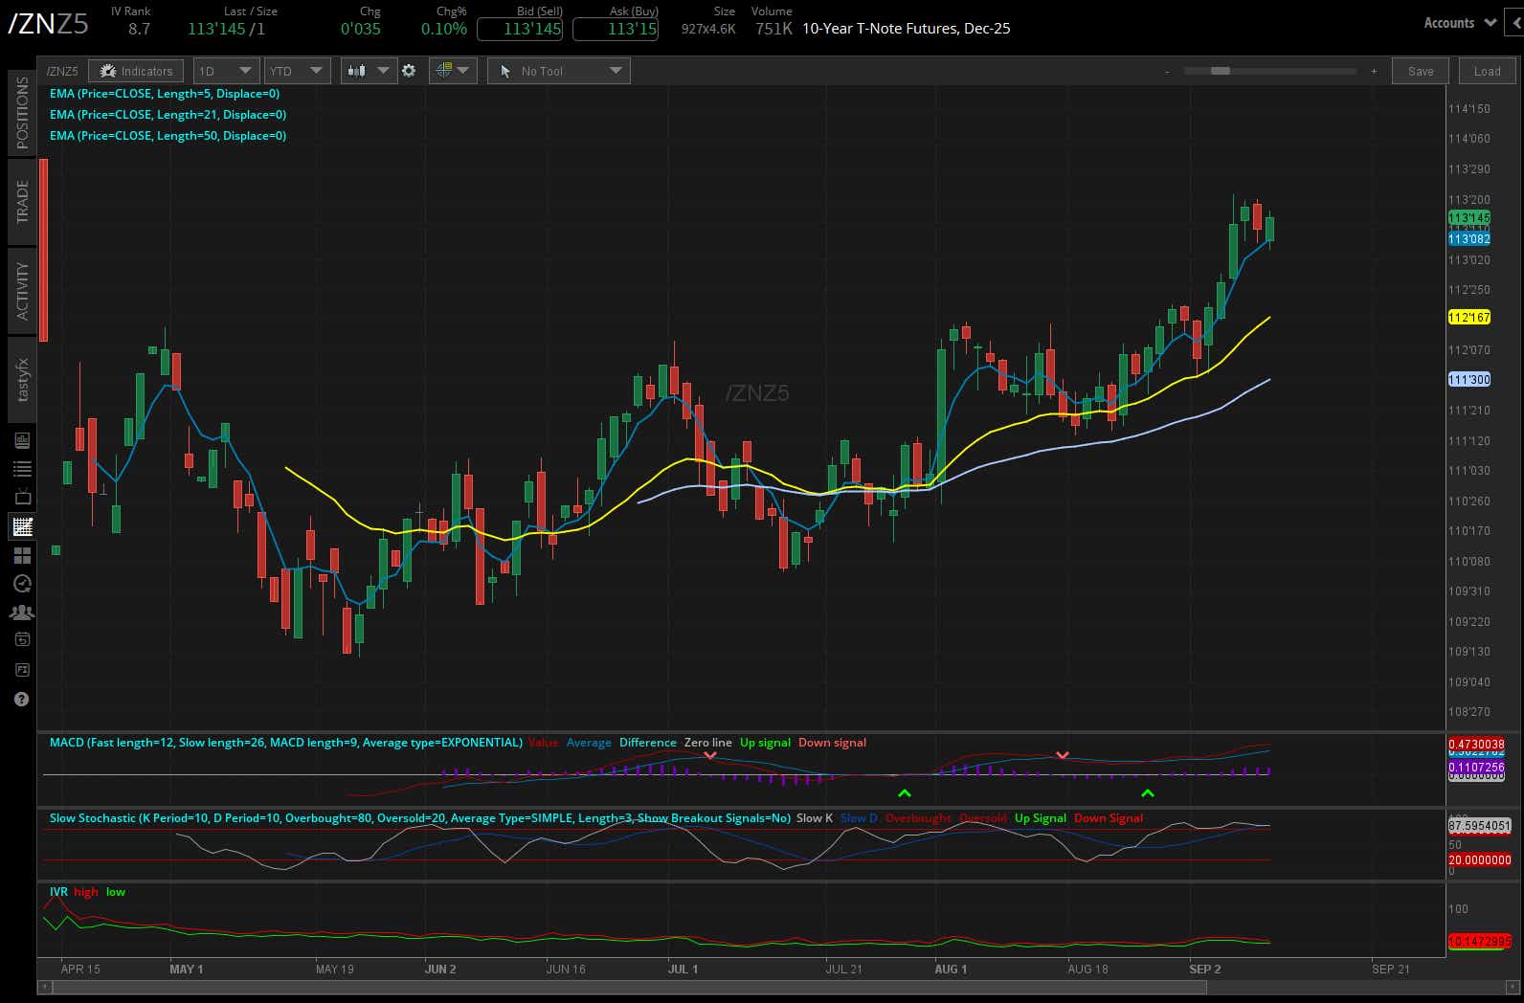Click the 10-Year T-Note Futures description
The image size is (1524, 1003).
point(906,29)
